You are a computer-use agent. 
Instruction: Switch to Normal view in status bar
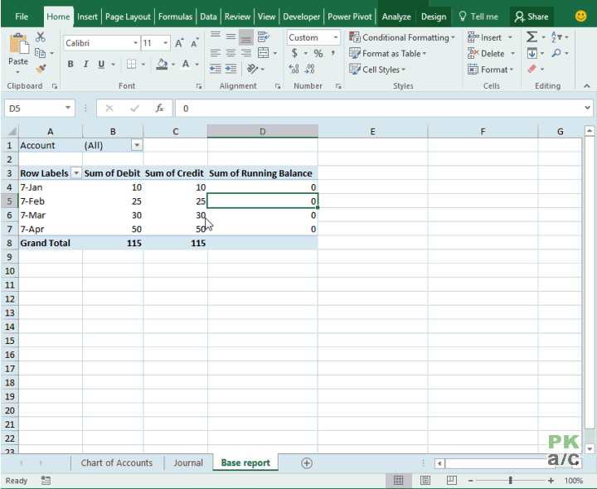[x=399, y=481]
